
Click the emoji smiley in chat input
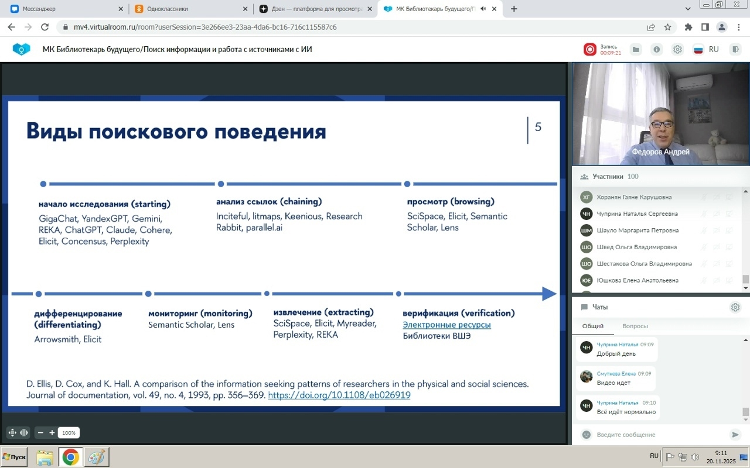click(x=586, y=435)
